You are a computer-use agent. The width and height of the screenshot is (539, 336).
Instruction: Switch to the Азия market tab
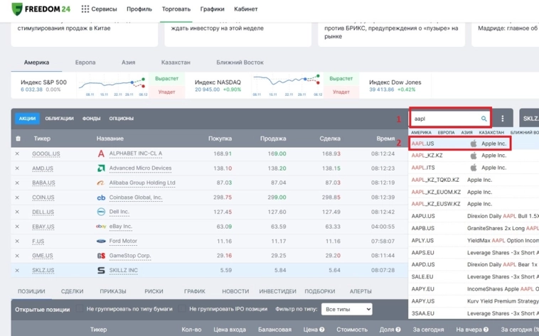point(128,63)
